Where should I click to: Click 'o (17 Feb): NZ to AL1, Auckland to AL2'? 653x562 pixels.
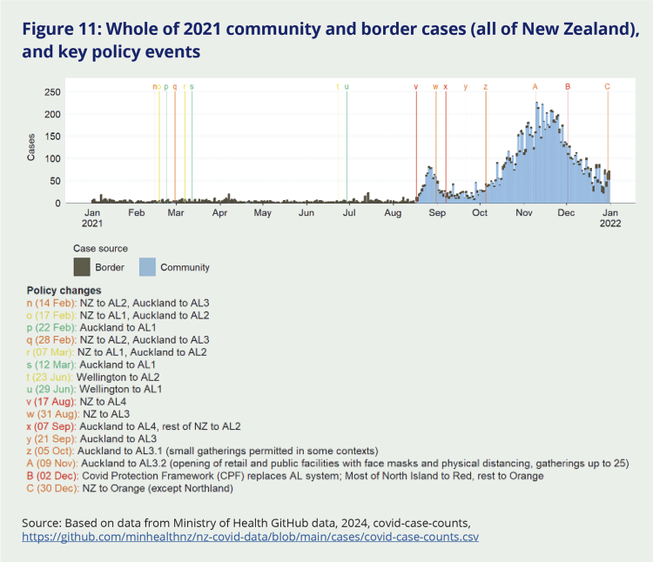pos(118,315)
